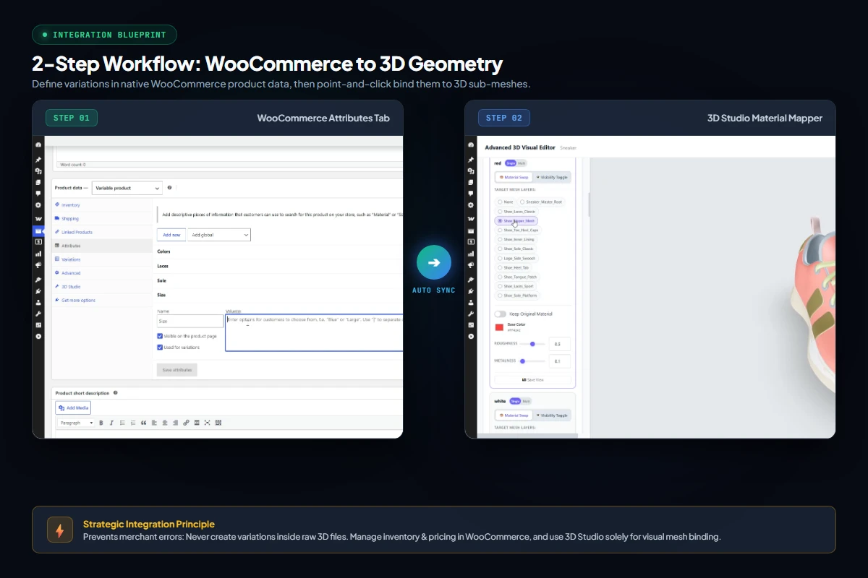
Task: Open Linked Products tab
Action: click(102, 232)
